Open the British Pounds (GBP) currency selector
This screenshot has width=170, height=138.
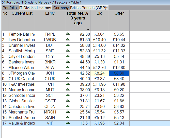[89, 8]
